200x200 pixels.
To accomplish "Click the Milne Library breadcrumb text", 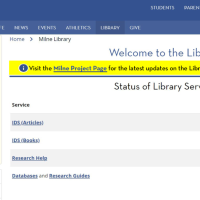I will point(55,39).
